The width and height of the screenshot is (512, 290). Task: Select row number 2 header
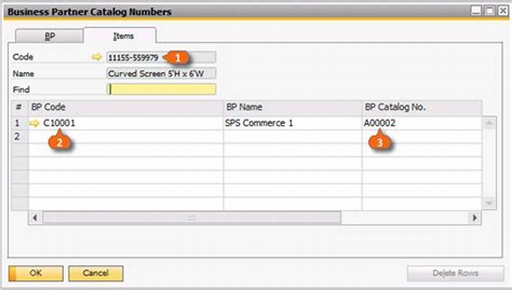coord(20,137)
